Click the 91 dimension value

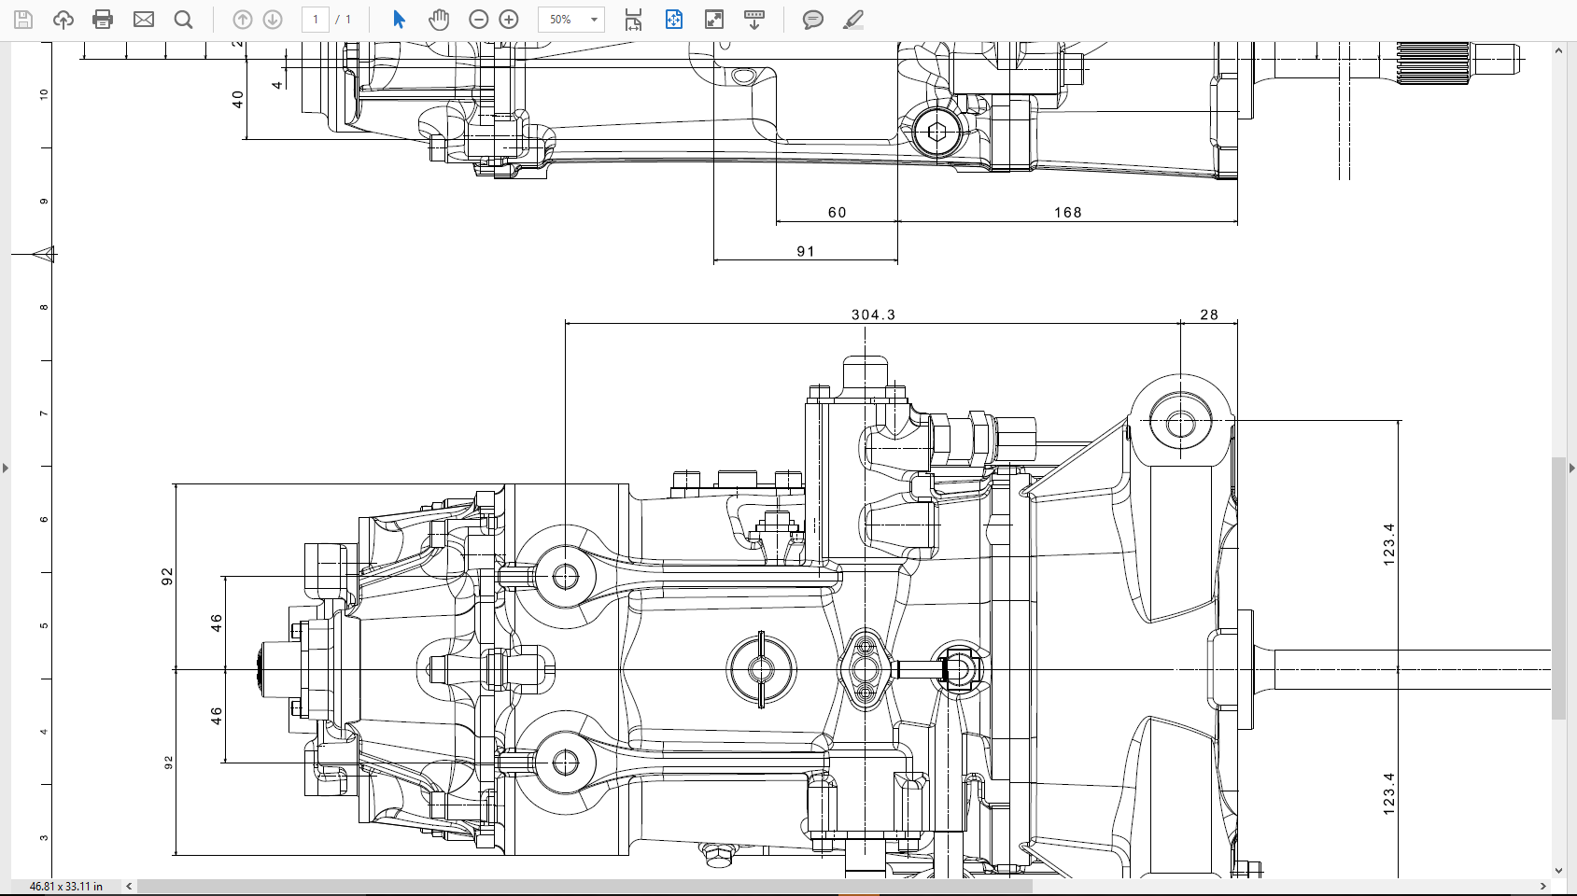click(806, 252)
